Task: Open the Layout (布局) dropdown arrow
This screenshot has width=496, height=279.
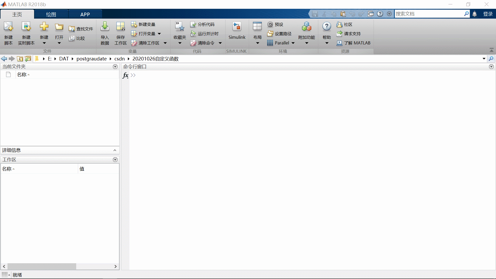Action: click(x=257, y=43)
